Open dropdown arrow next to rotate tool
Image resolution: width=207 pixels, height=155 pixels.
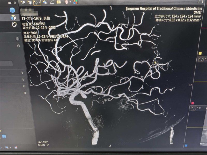click(40, 3)
